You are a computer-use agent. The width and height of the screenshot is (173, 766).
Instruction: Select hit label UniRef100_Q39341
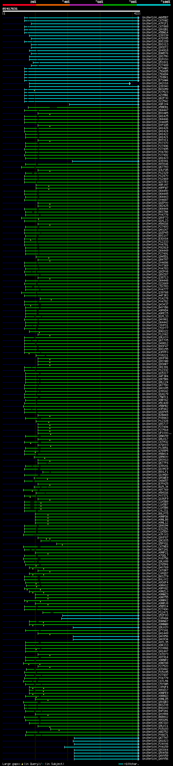pos(155,161)
